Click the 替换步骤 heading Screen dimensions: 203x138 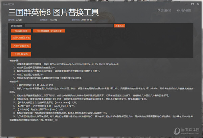tap(14, 60)
